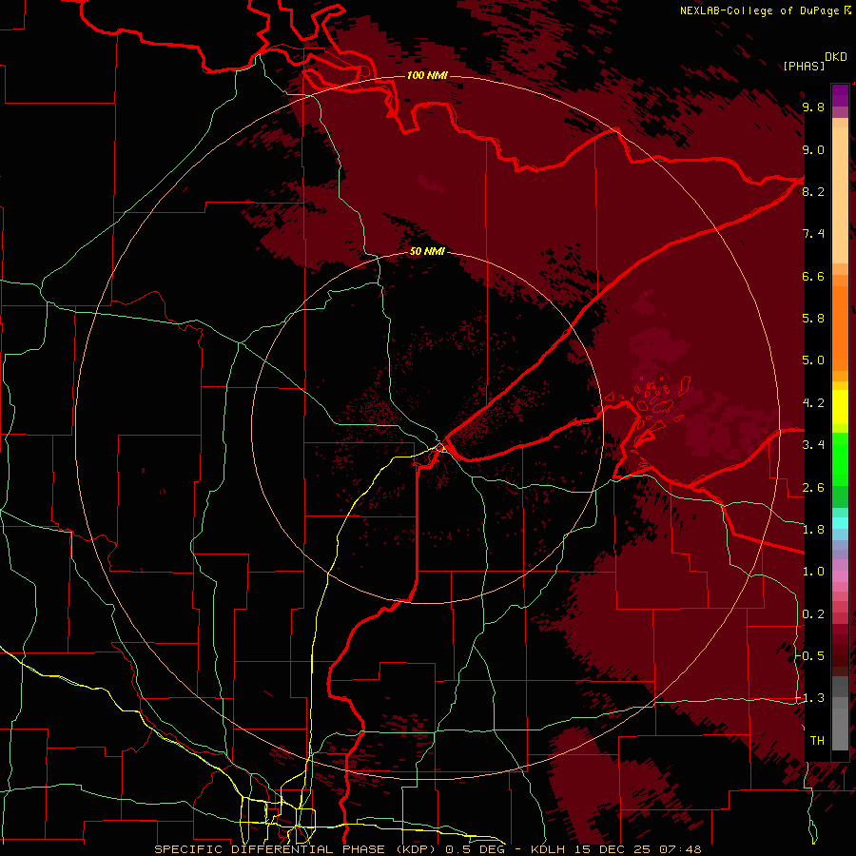Screen dimensions: 856x856
Task: Select the 9.0 scale value
Action: (x=813, y=149)
